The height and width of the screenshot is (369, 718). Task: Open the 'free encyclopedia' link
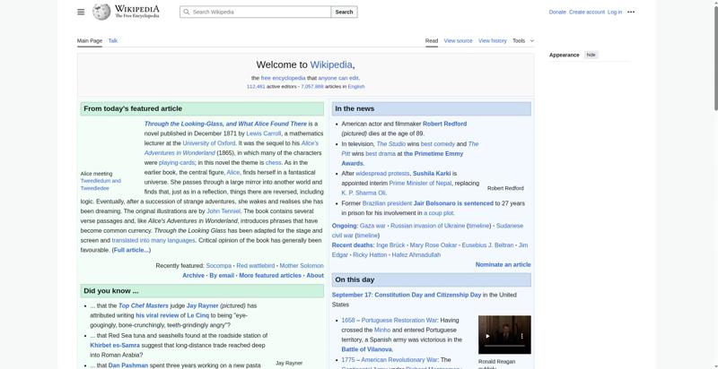[x=283, y=78]
